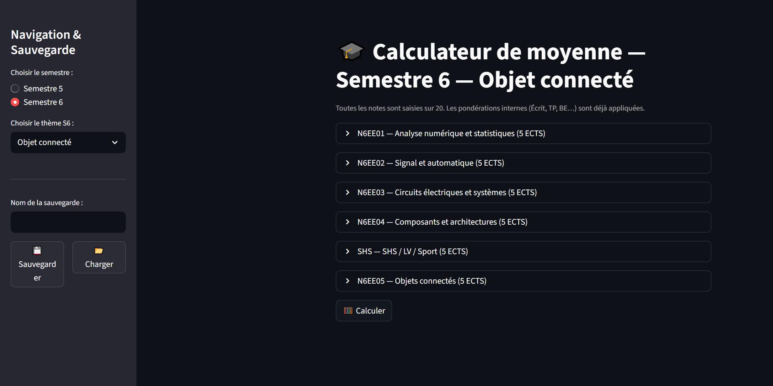773x386 pixels.
Task: Select the Semestre 5 radio button
Action: [x=15, y=88]
